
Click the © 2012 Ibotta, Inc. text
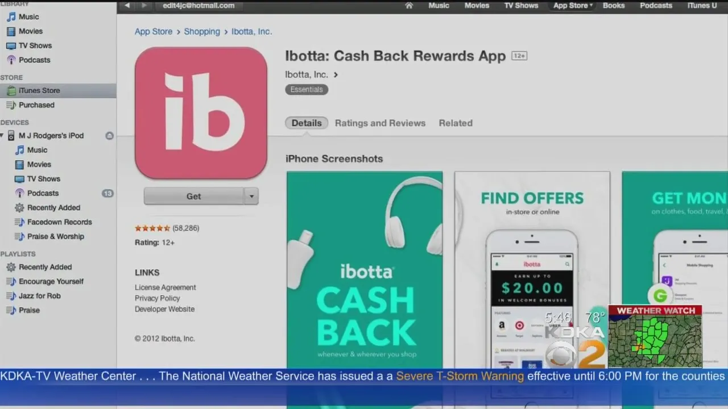click(x=165, y=339)
